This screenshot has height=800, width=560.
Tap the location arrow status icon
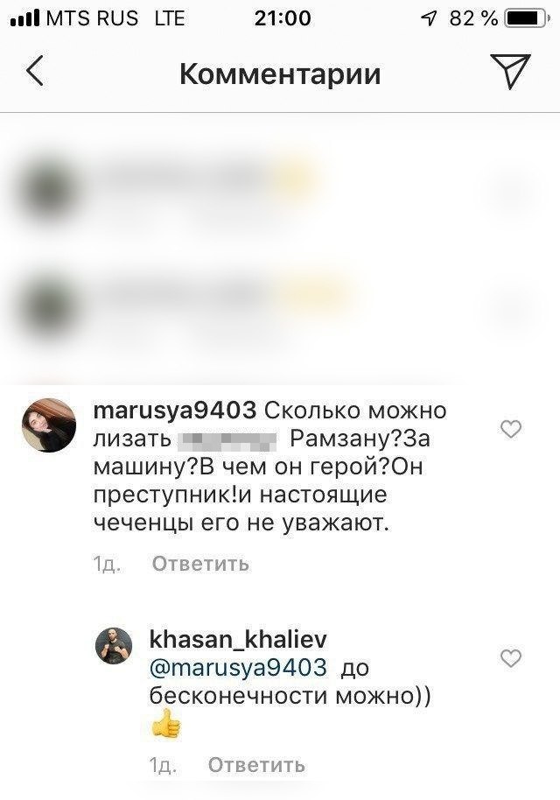coord(429,19)
